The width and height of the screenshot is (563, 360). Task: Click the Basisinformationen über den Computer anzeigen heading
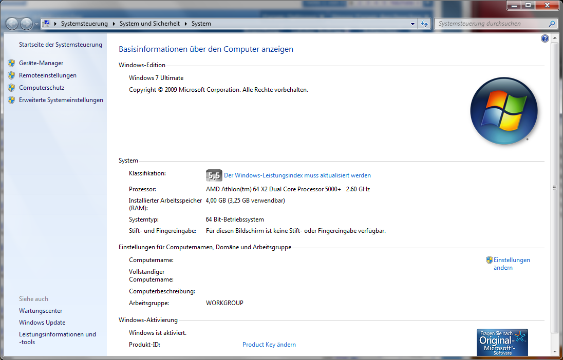tap(206, 49)
